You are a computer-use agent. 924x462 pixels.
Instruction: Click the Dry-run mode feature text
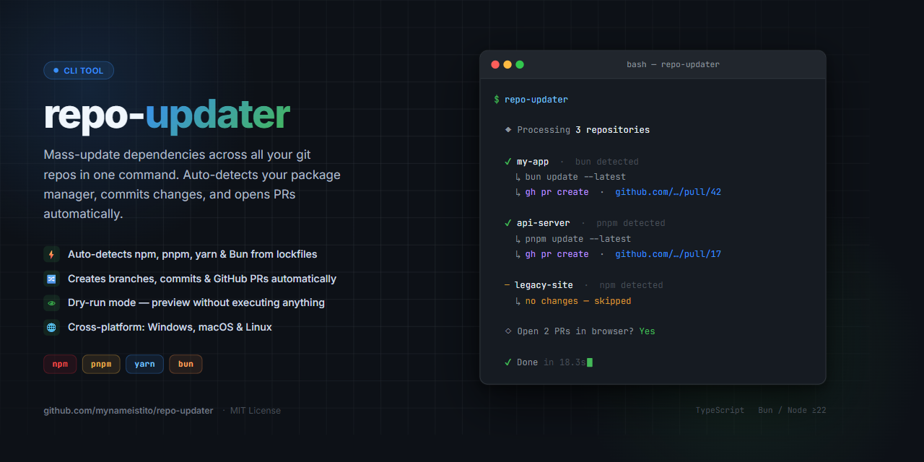[x=196, y=302]
